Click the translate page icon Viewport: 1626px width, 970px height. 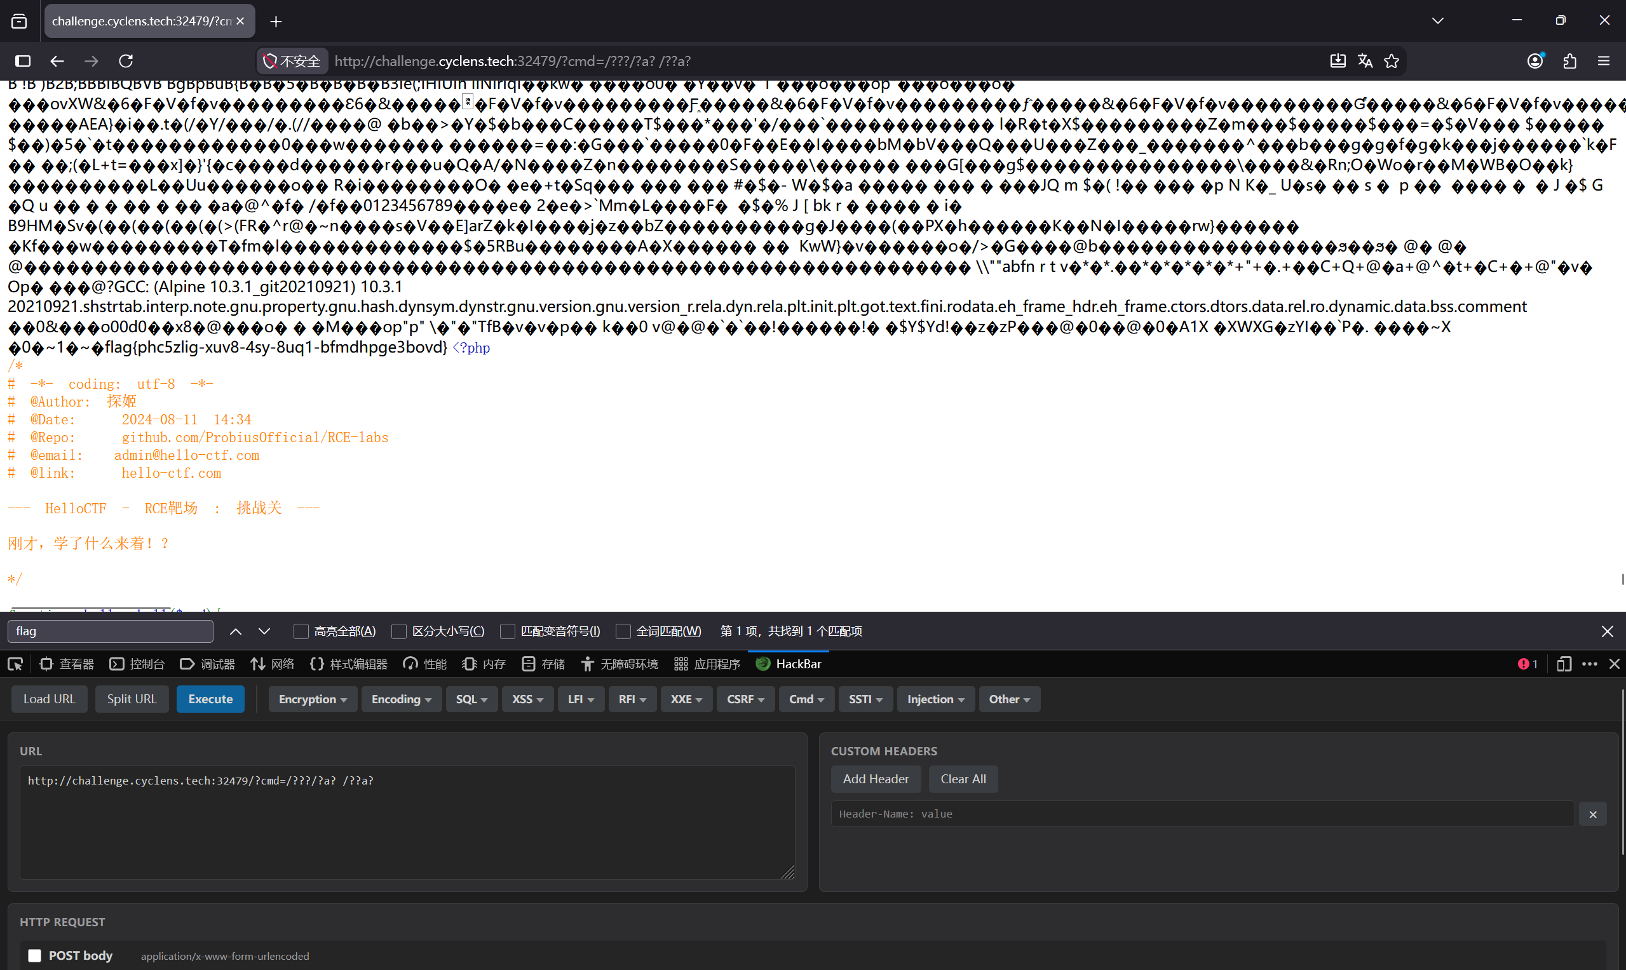point(1364,61)
